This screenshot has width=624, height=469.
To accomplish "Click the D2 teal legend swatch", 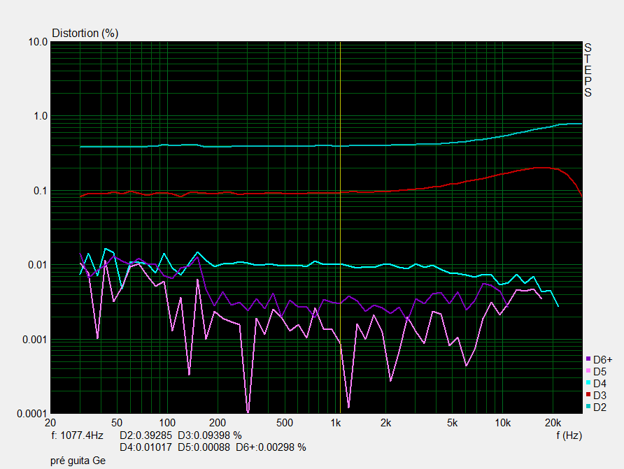I will [588, 407].
